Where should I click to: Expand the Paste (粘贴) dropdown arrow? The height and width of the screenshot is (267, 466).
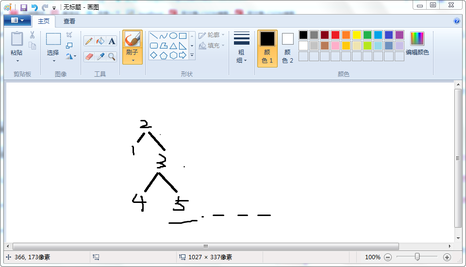[17, 61]
